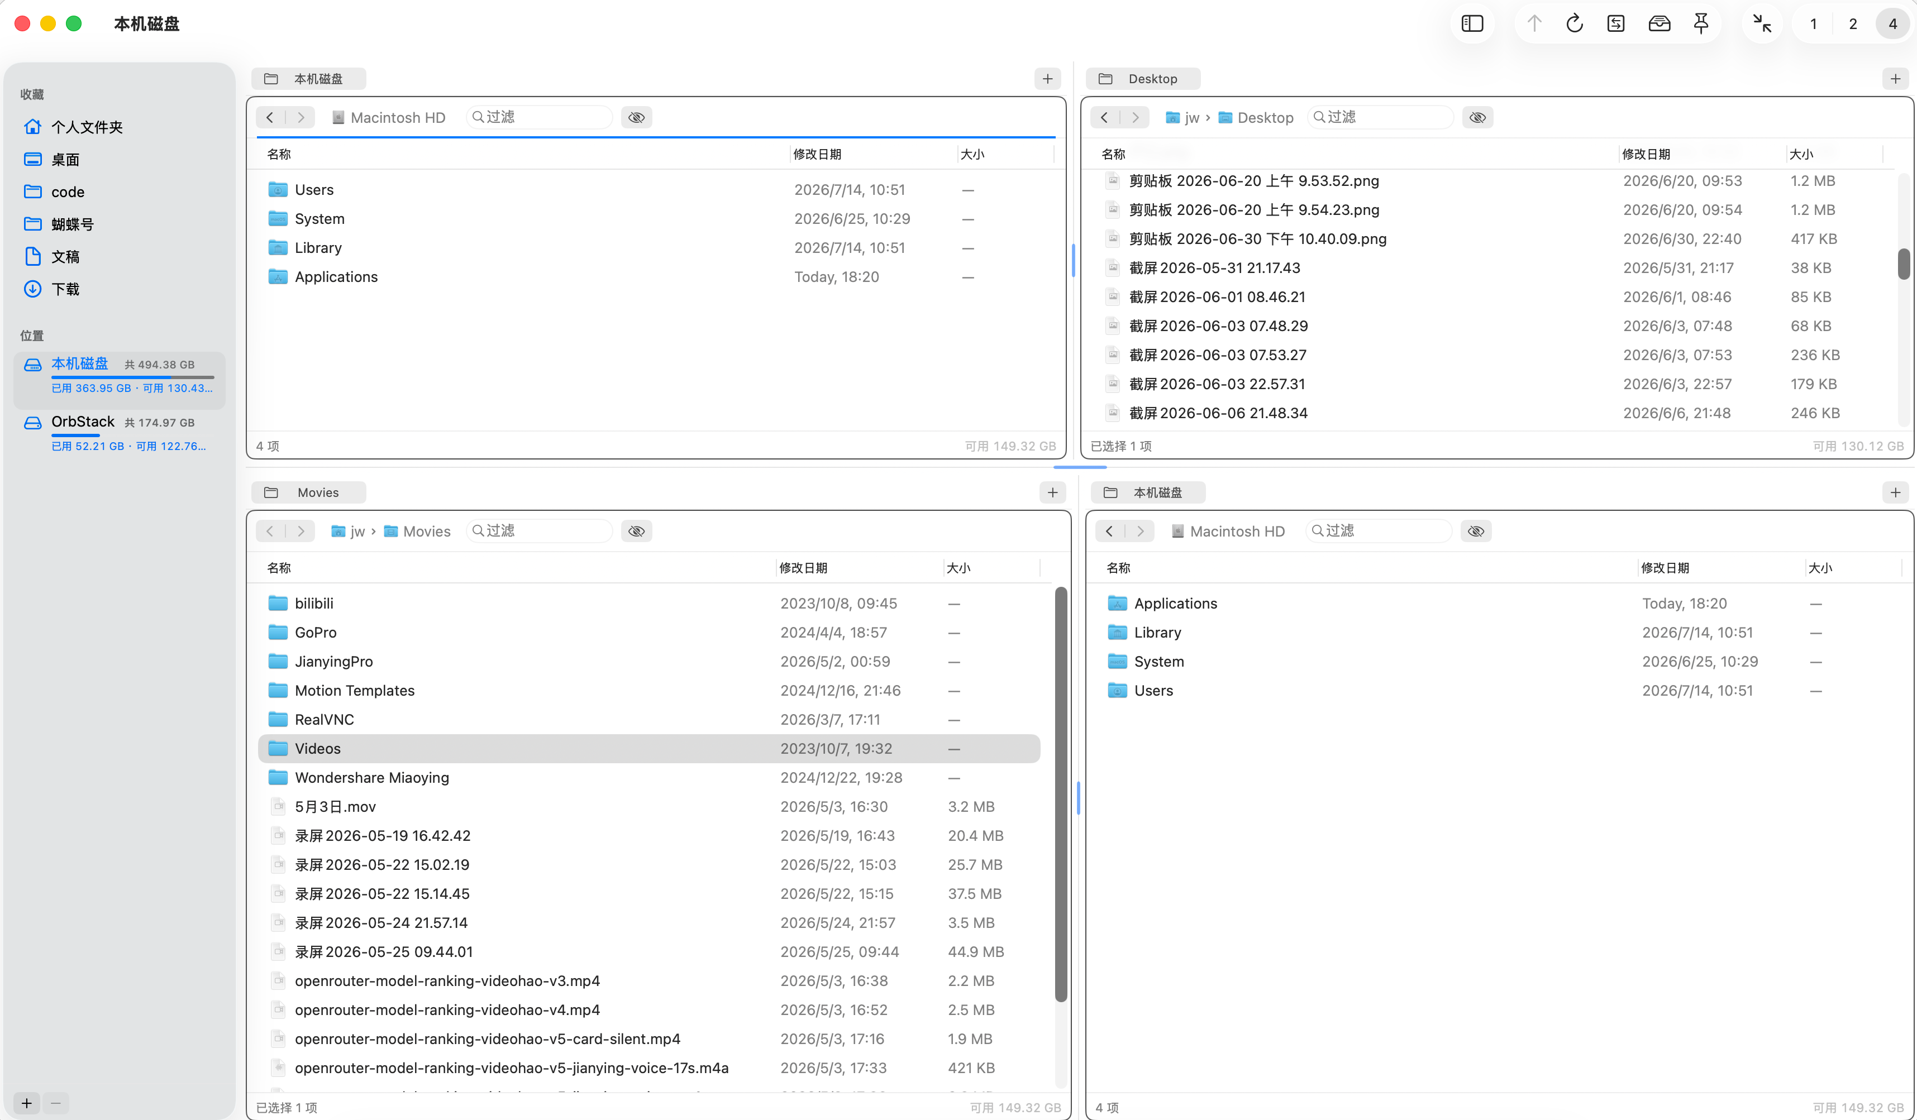Go back in Desktop pane
This screenshot has height=1120, width=1917.
pyautogui.click(x=1104, y=117)
